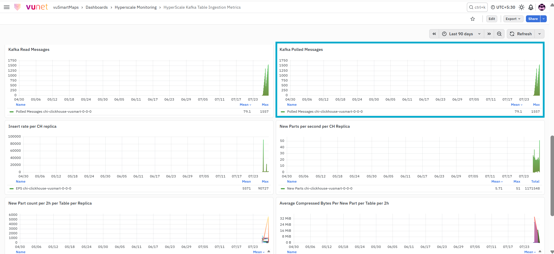
Task: Click the vunet logo
Action: pos(31,7)
